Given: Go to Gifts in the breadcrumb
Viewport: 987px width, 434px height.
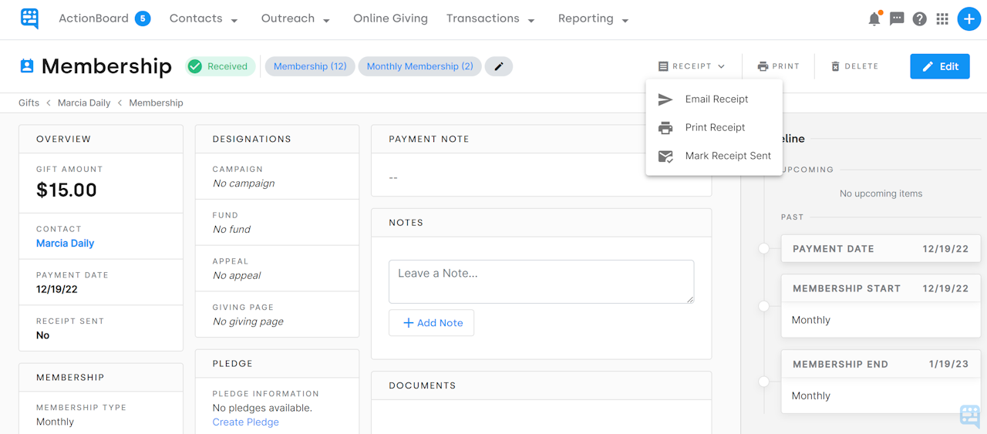Looking at the screenshot, I should pos(29,103).
